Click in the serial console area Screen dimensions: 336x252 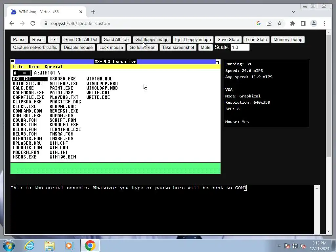[162, 210]
